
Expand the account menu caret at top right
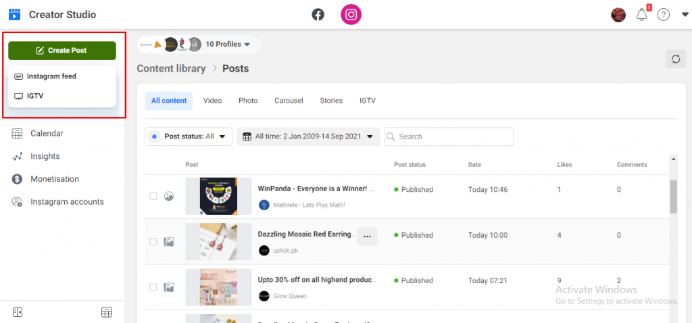tap(685, 15)
